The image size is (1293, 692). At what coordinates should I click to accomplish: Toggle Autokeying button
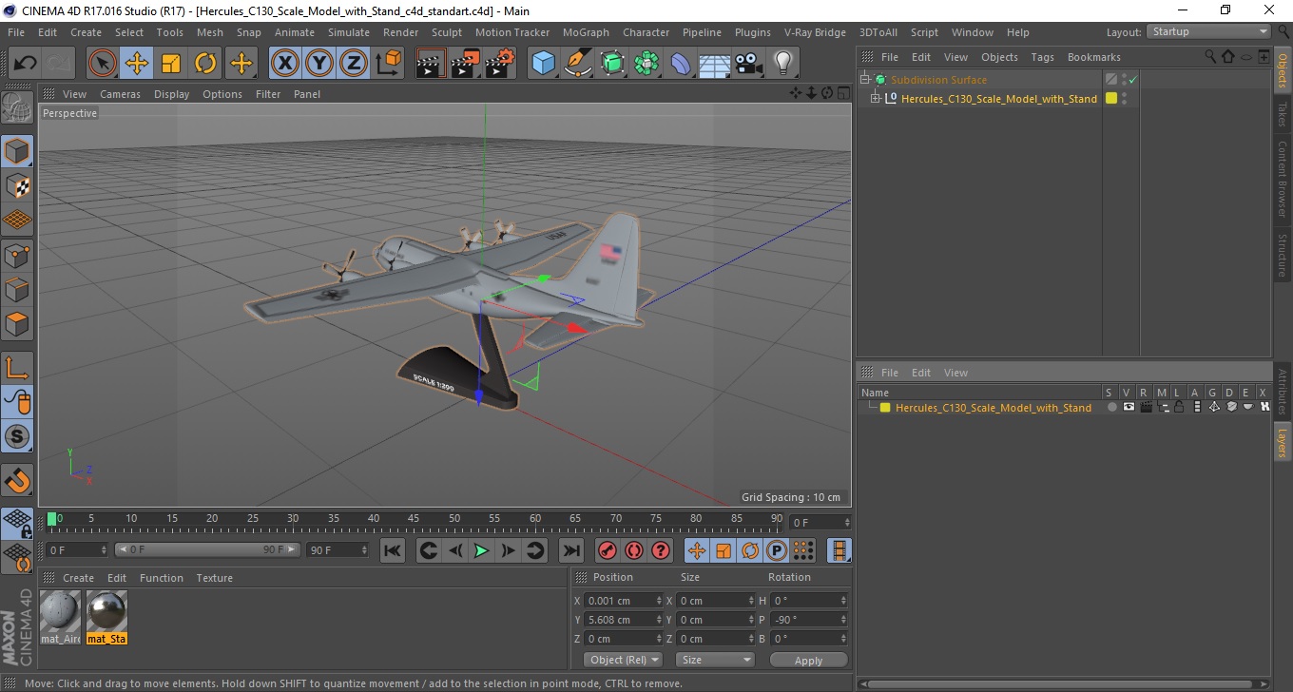[x=633, y=550]
